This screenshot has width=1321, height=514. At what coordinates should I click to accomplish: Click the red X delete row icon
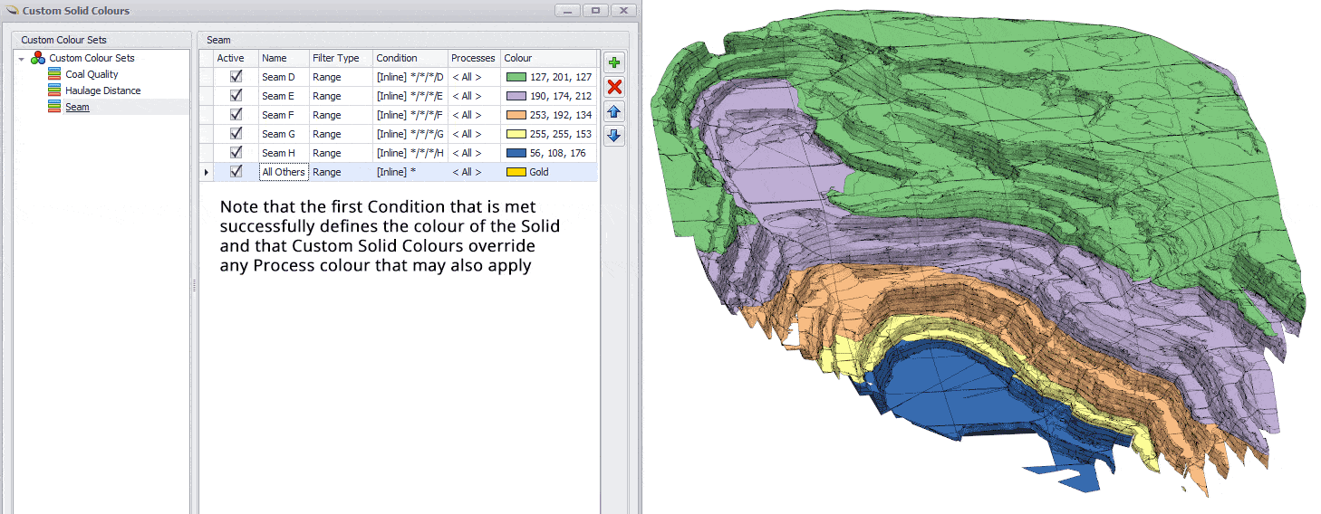614,87
